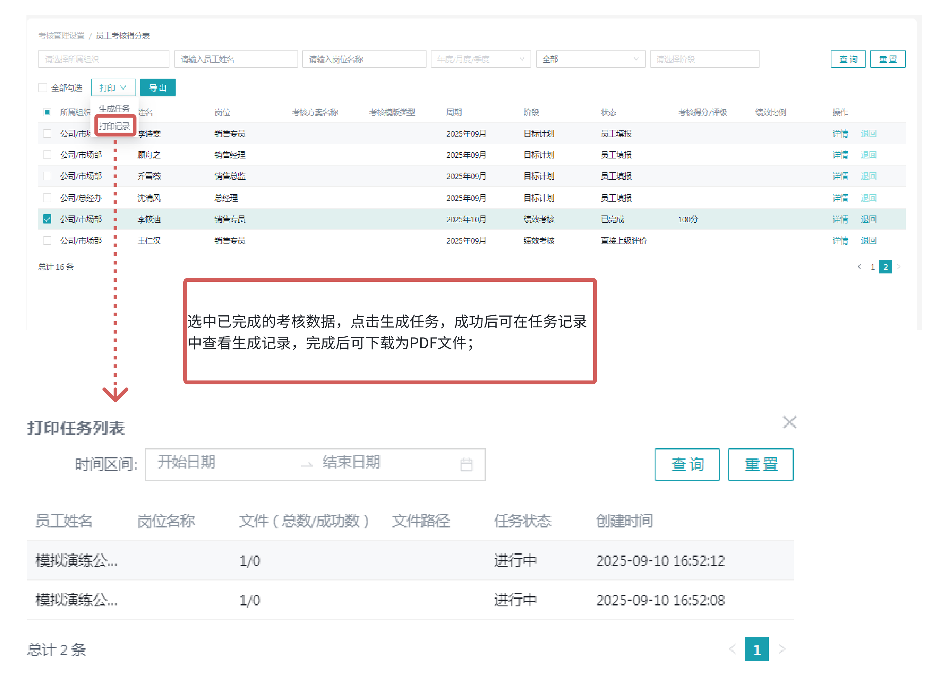This screenshot has height=685, width=937.
Task: Go to previous page arrow in top table
Action: click(x=859, y=267)
